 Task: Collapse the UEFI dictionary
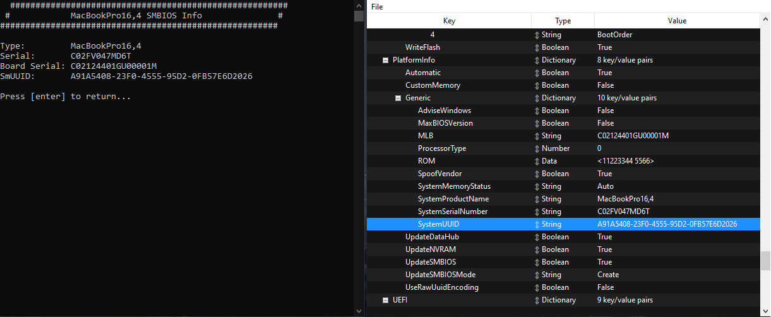(x=385, y=300)
